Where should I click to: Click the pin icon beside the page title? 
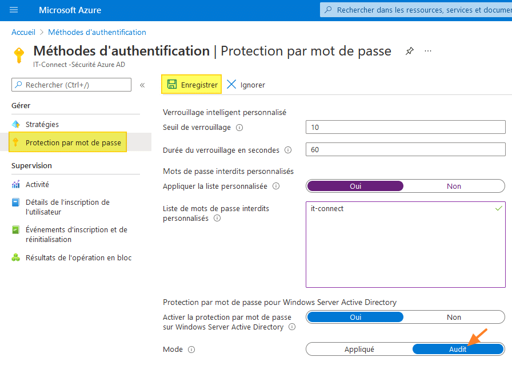tap(409, 51)
